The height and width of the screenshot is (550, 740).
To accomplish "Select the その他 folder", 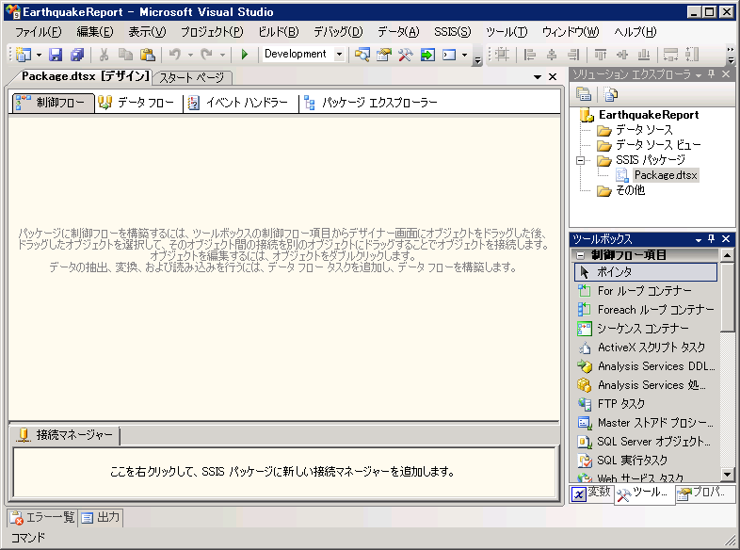I will click(x=631, y=190).
